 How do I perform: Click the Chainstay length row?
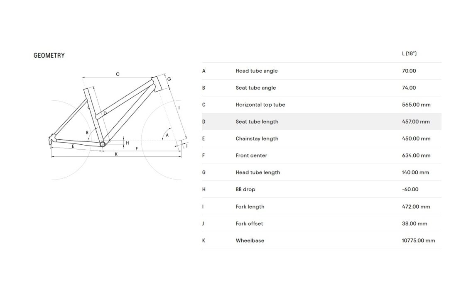pyautogui.click(x=322, y=138)
